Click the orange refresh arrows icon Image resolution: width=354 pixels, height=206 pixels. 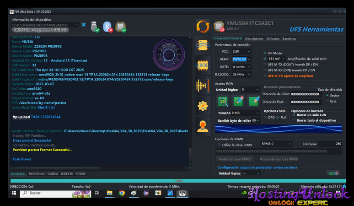coord(203,26)
